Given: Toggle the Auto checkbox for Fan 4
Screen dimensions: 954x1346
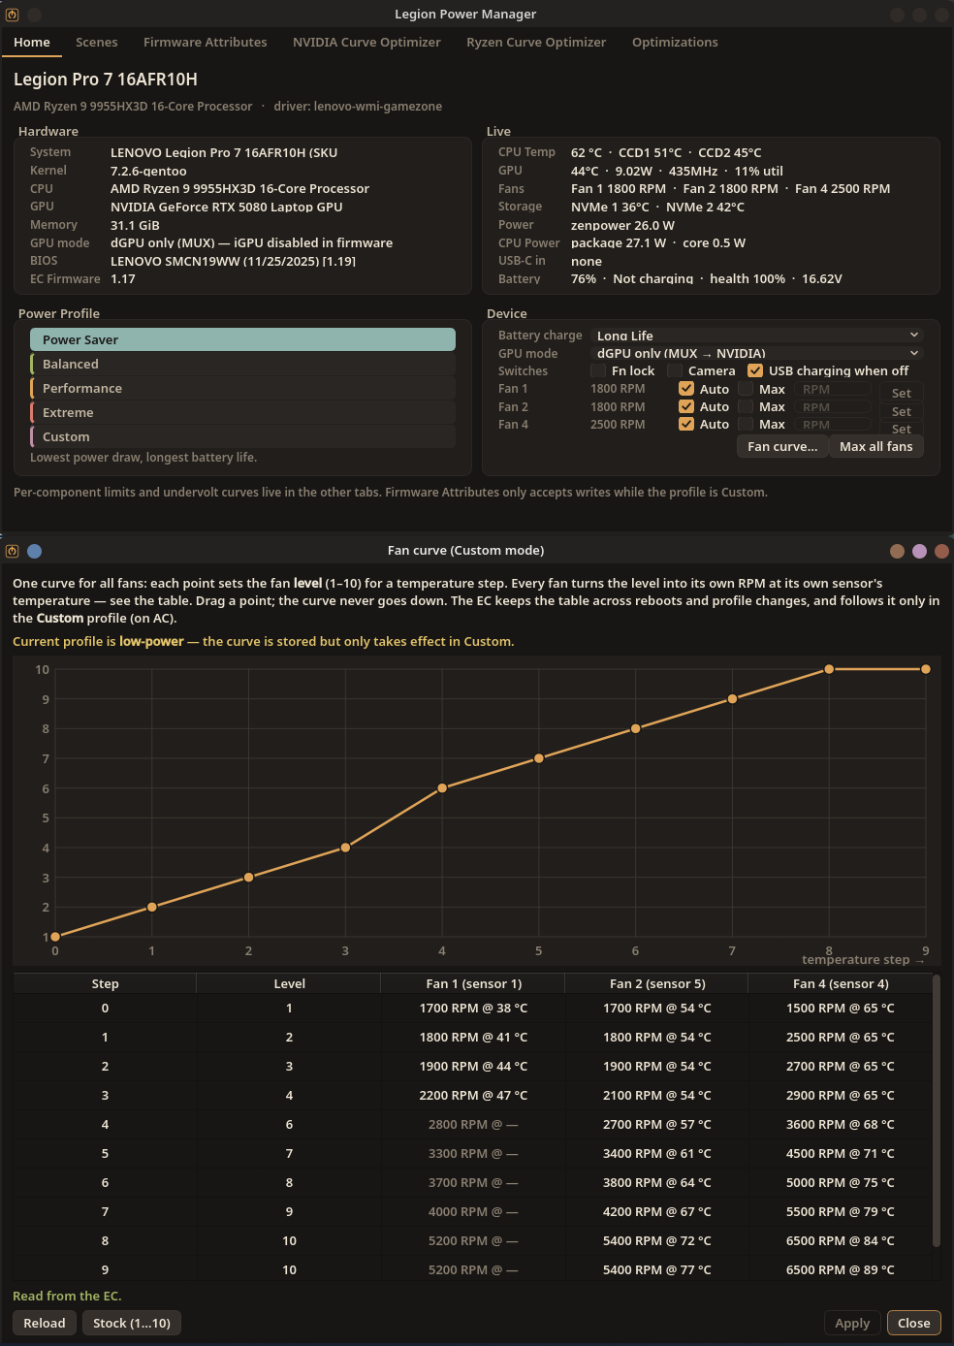Looking at the screenshot, I should pyautogui.click(x=686, y=424).
